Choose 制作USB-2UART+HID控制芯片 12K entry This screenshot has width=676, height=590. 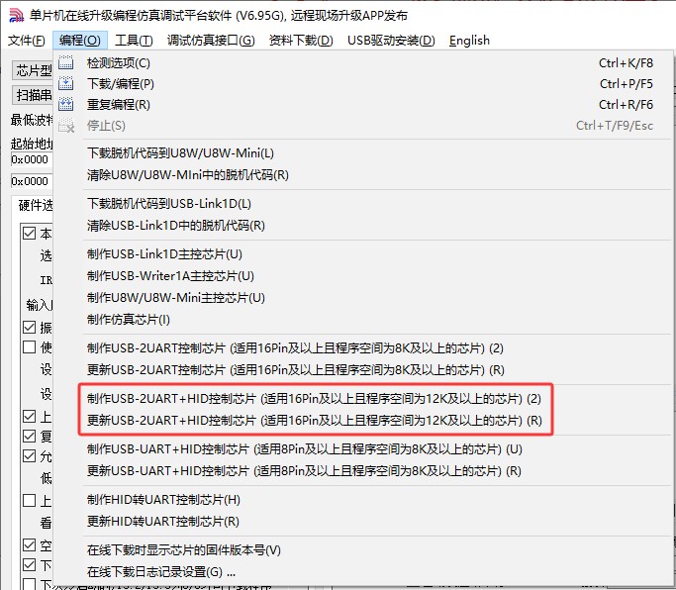(364, 399)
